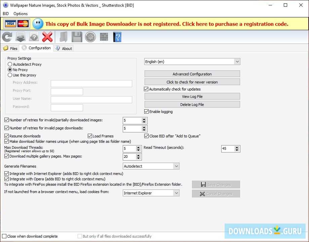Decrease Max pages spinner value
The height and width of the screenshot is (242, 309).
138,158
